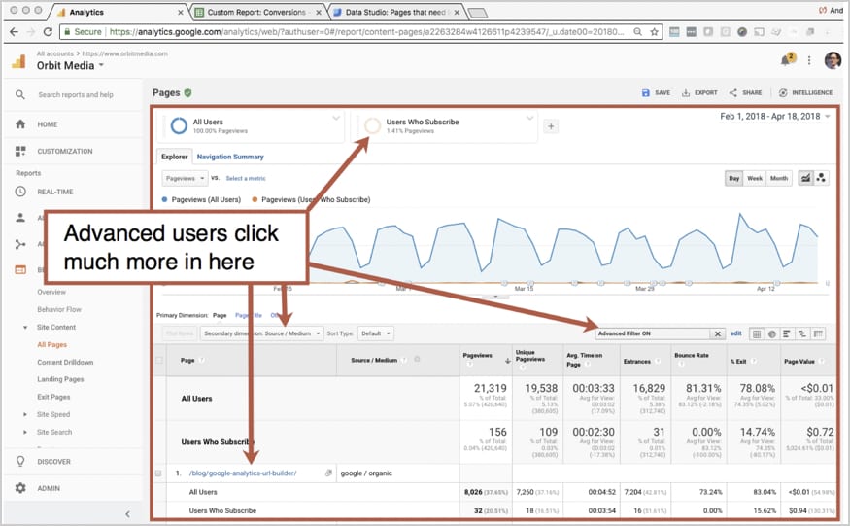The height and width of the screenshot is (526, 850).
Task: Click the browser reload button
Action: pos(48,31)
